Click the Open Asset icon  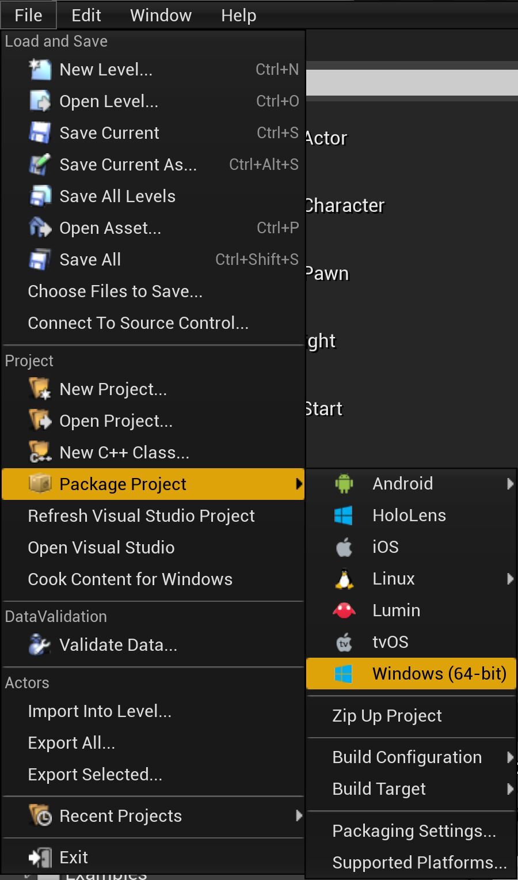point(39,227)
